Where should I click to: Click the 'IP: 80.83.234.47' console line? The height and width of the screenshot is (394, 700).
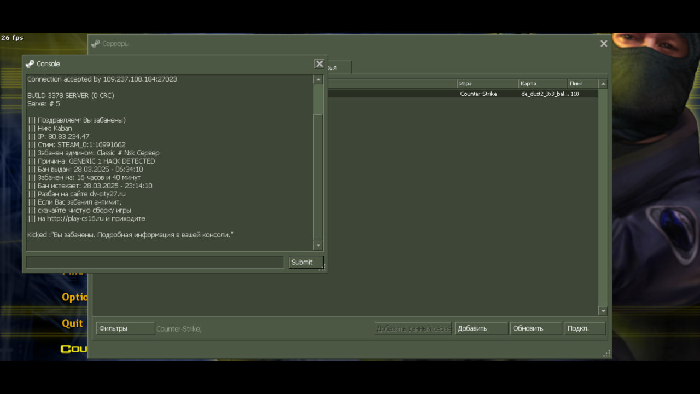tap(59, 137)
